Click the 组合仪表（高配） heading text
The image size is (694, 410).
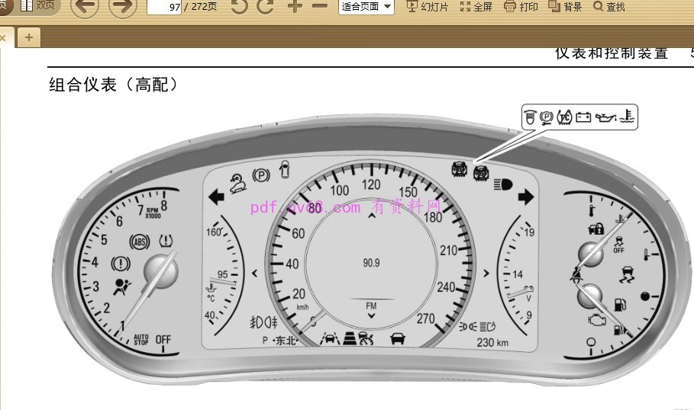[x=114, y=85]
